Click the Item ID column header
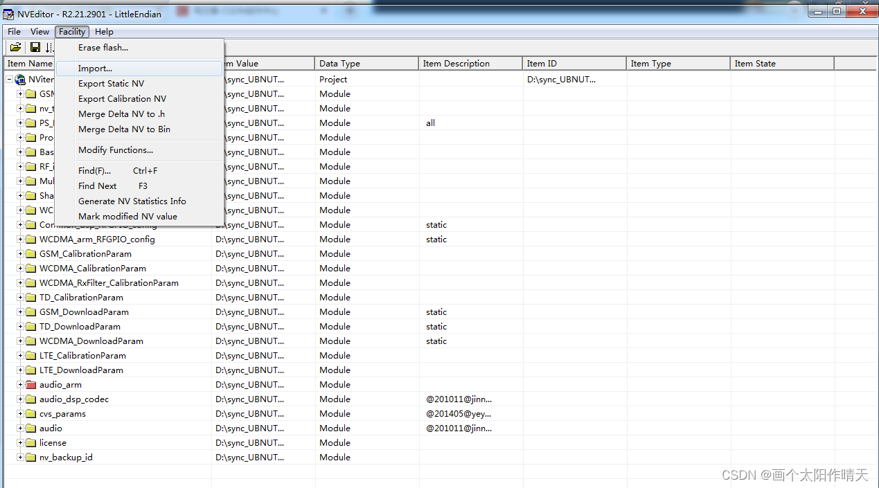The height and width of the screenshot is (488, 879). click(575, 64)
